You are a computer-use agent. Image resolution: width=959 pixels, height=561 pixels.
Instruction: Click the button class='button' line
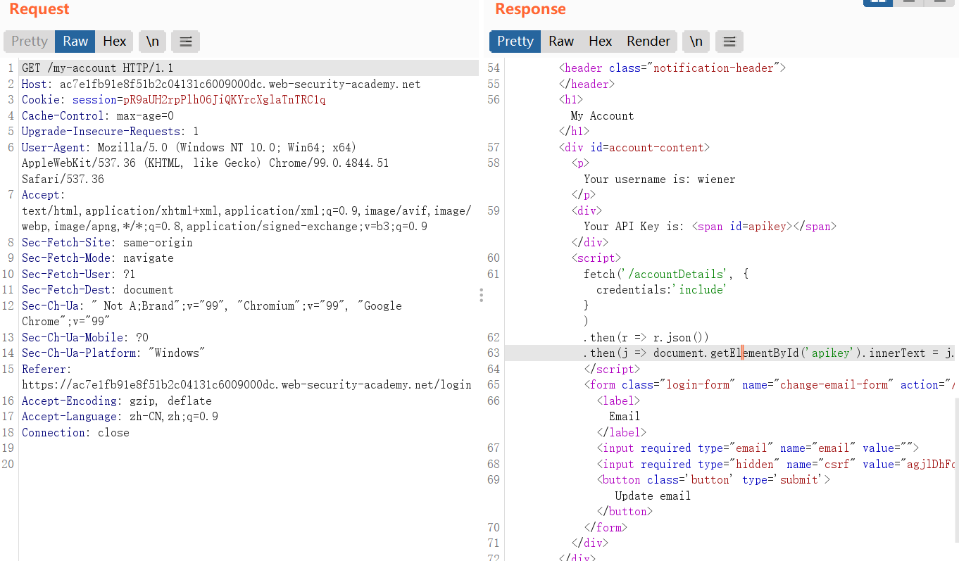point(713,480)
